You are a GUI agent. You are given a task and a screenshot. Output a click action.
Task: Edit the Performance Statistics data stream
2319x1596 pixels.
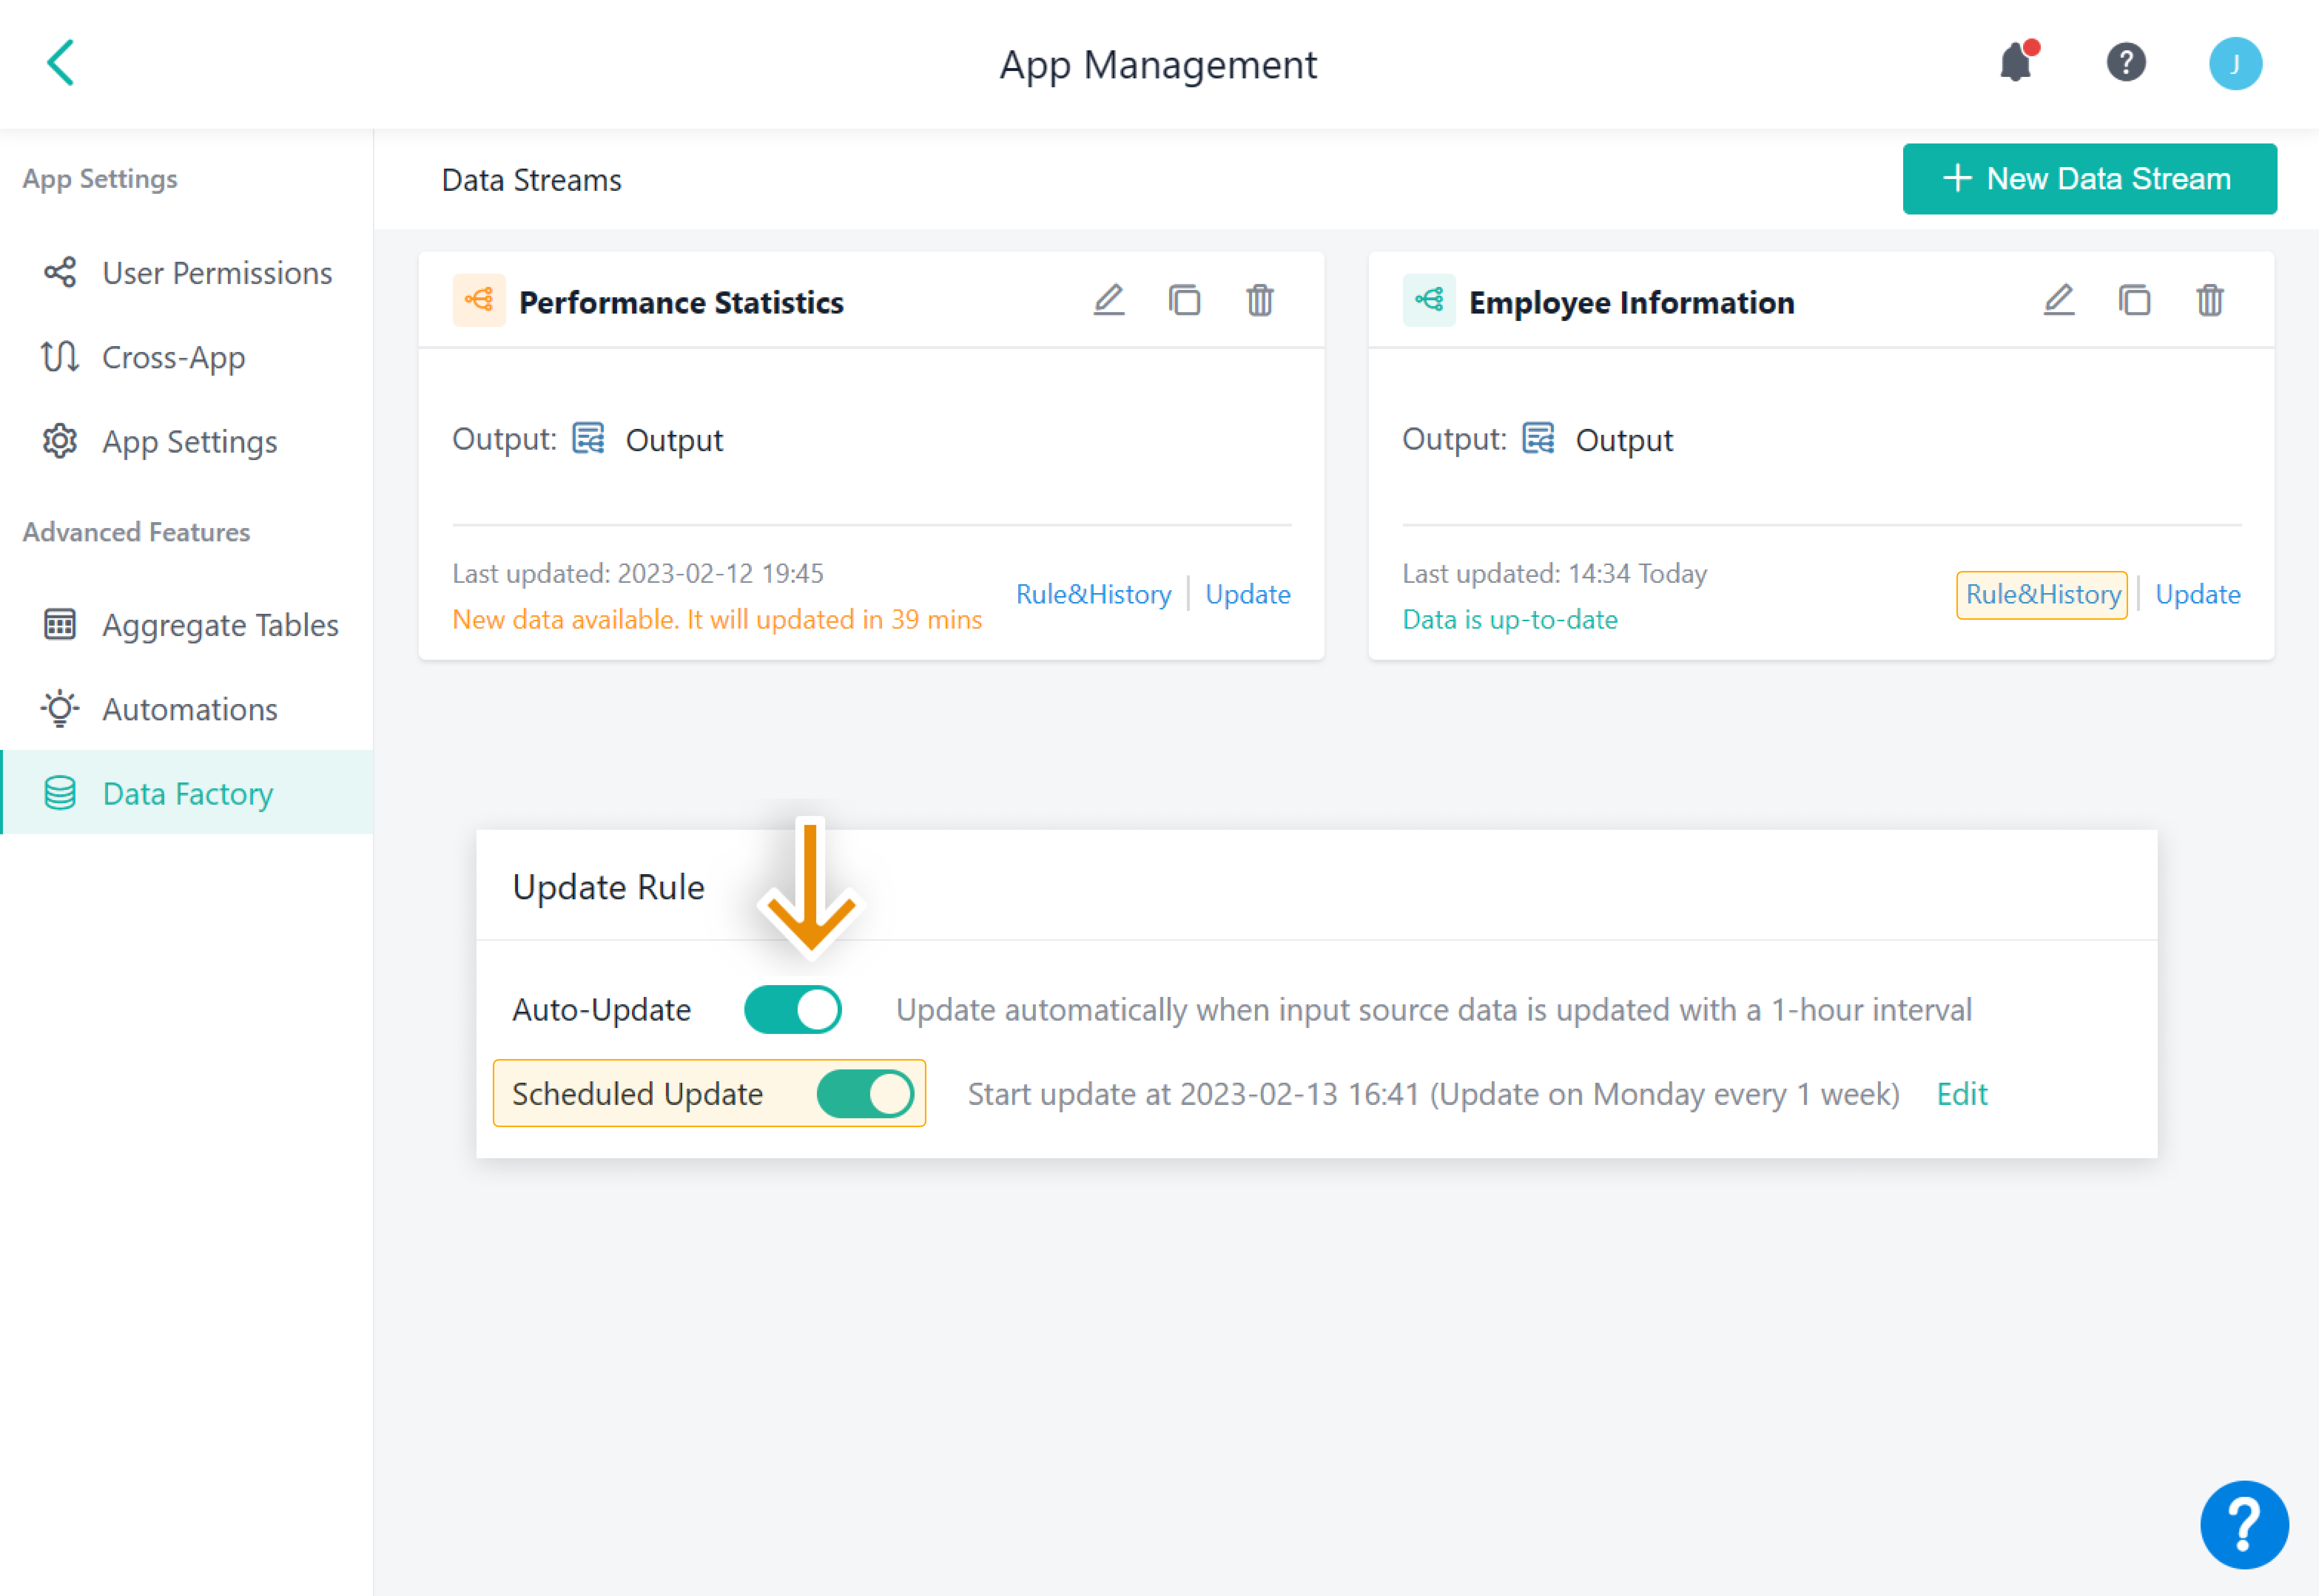(1108, 300)
